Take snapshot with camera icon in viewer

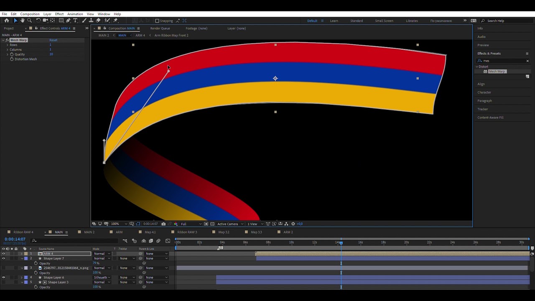163,224
